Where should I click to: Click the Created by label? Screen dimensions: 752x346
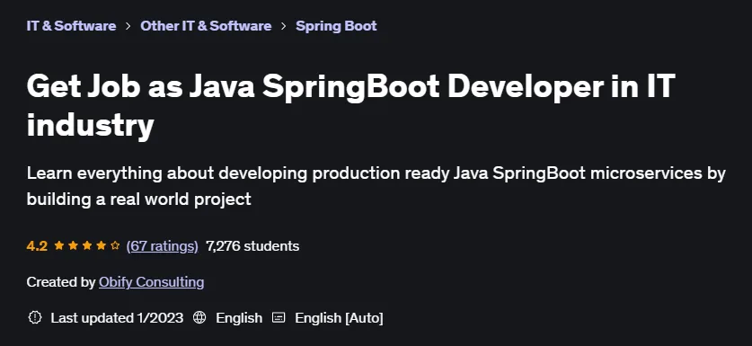(61, 281)
